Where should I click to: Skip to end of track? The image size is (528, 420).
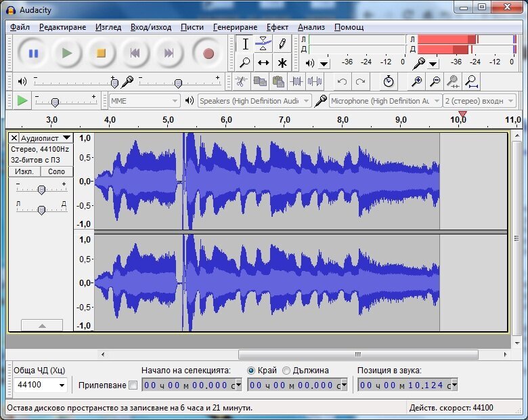pyautogui.click(x=169, y=54)
